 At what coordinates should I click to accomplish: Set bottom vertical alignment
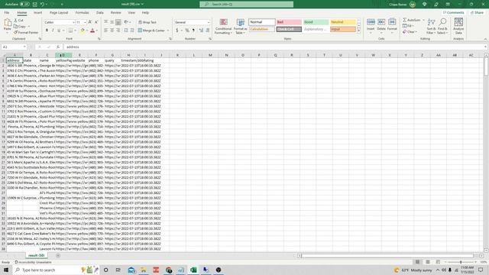pos(118,22)
